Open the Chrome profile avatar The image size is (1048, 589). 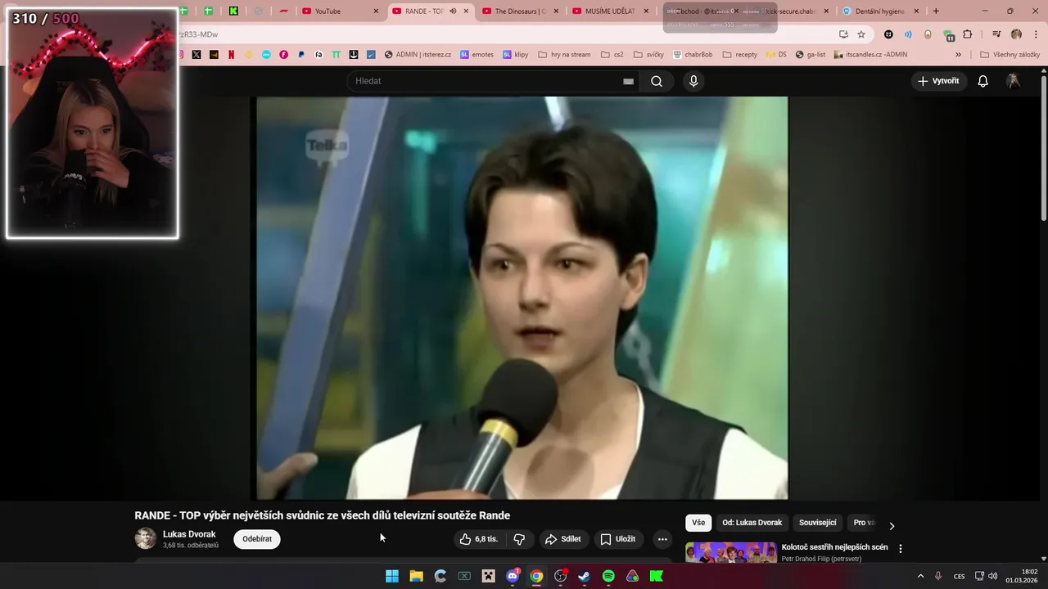[1016, 34]
